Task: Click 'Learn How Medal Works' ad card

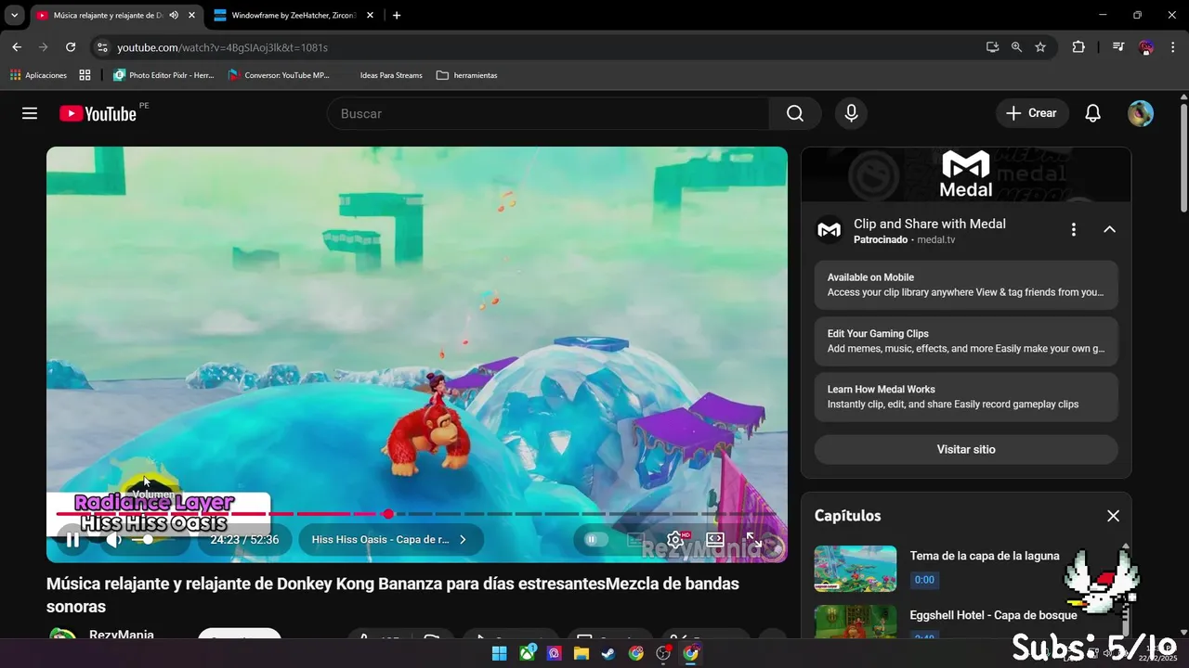Action: (966, 397)
